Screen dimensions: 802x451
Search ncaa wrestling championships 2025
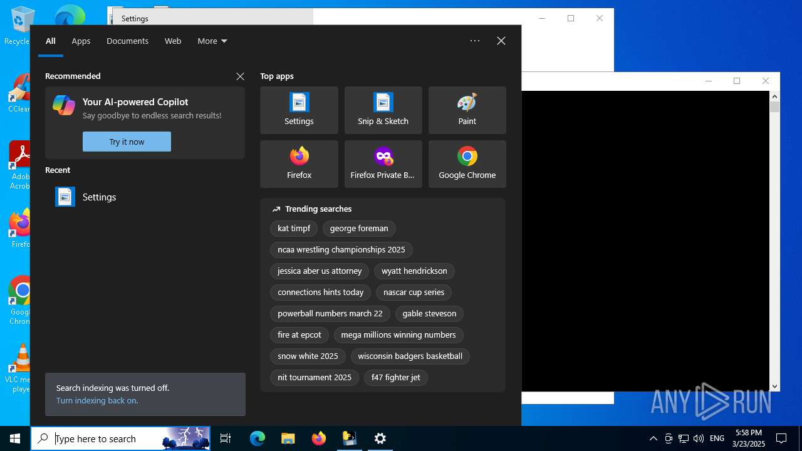tap(341, 250)
